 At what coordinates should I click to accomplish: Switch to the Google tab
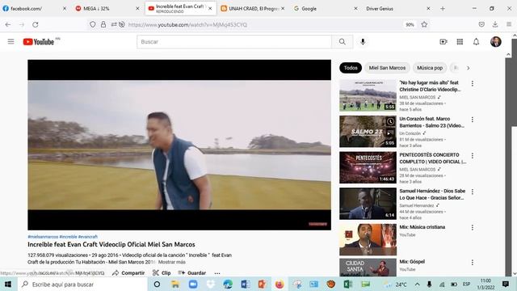(325, 9)
